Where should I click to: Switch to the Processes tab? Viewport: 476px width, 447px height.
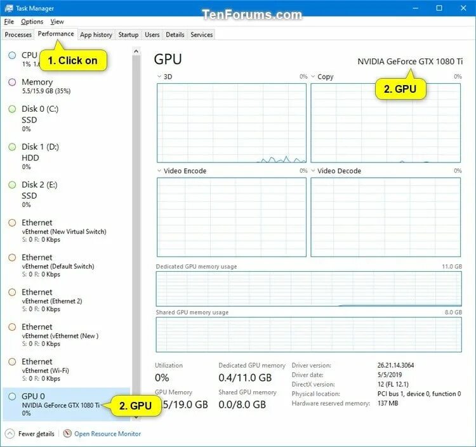[18, 35]
